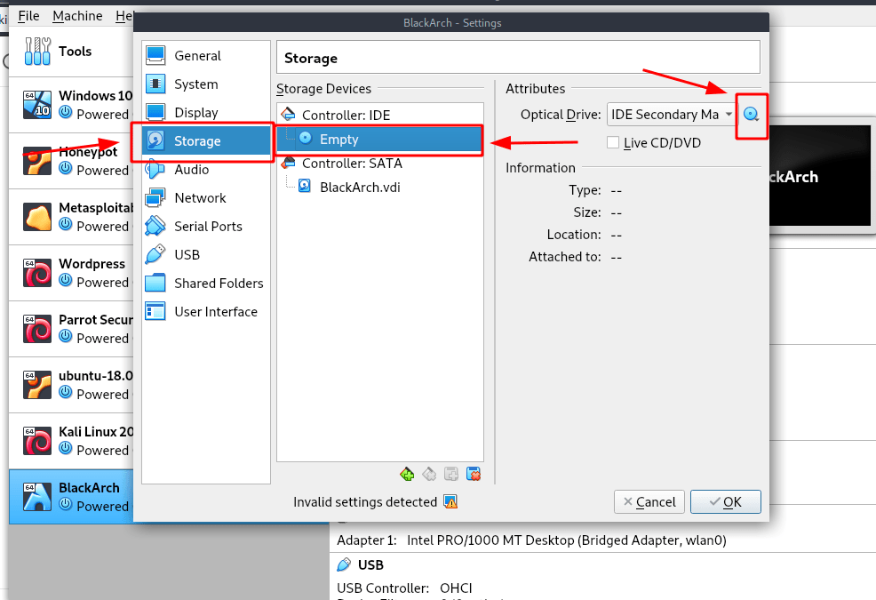Click the add new storage controller icon
Screen dimensions: 876x600
(407, 474)
